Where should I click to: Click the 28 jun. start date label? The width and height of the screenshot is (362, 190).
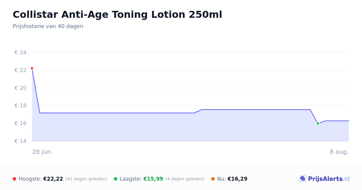point(43,152)
